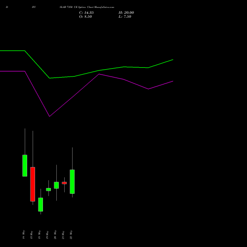Click the 14 May date label
This screenshot has width=247, height=247.
(x=24, y=235)
